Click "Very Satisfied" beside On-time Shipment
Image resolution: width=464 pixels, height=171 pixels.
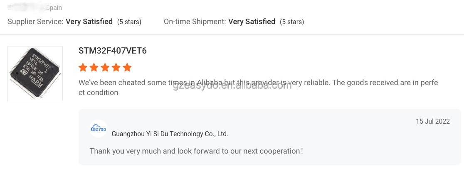tap(252, 22)
